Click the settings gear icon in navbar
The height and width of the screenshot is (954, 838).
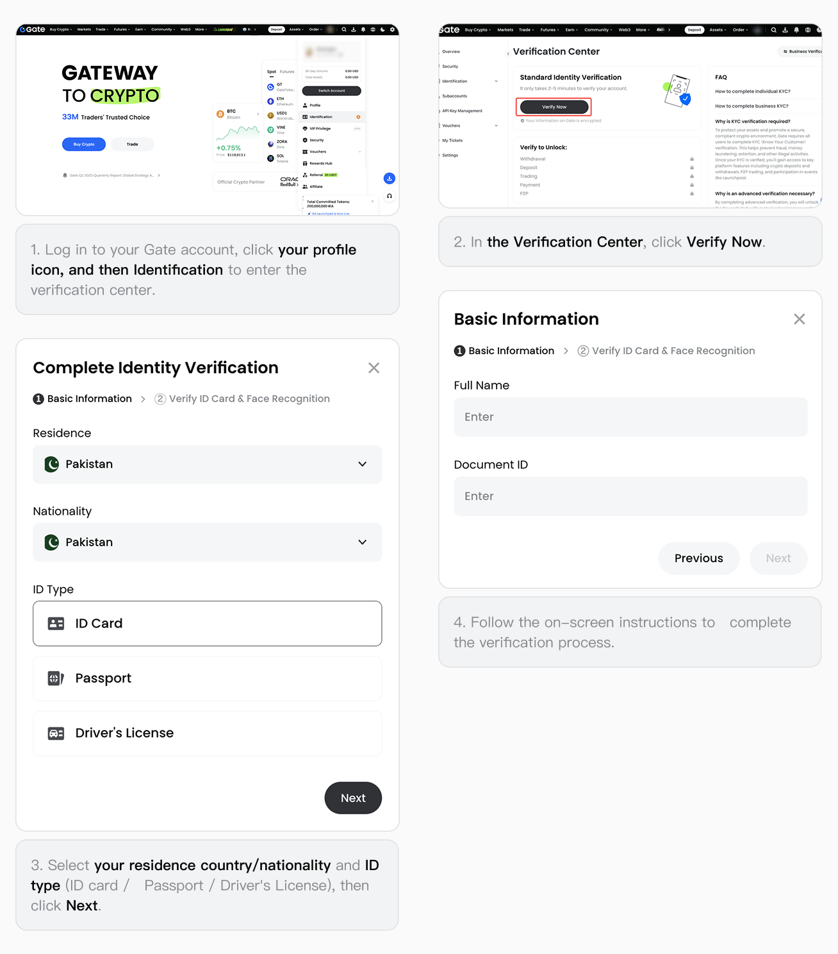[392, 29]
